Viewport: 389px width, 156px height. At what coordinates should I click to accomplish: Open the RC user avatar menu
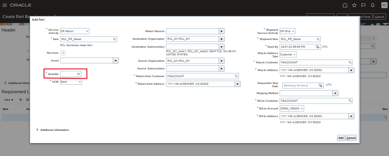coord(384,5)
